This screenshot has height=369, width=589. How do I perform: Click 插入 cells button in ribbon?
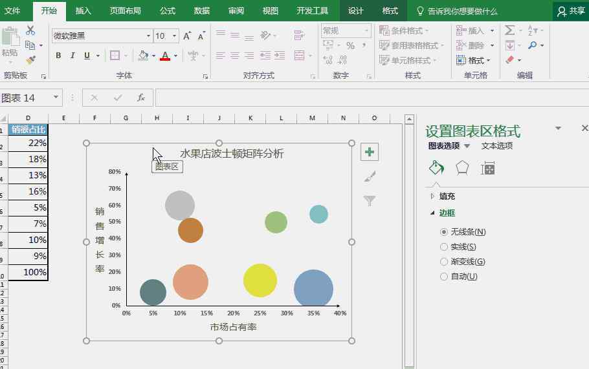point(475,30)
